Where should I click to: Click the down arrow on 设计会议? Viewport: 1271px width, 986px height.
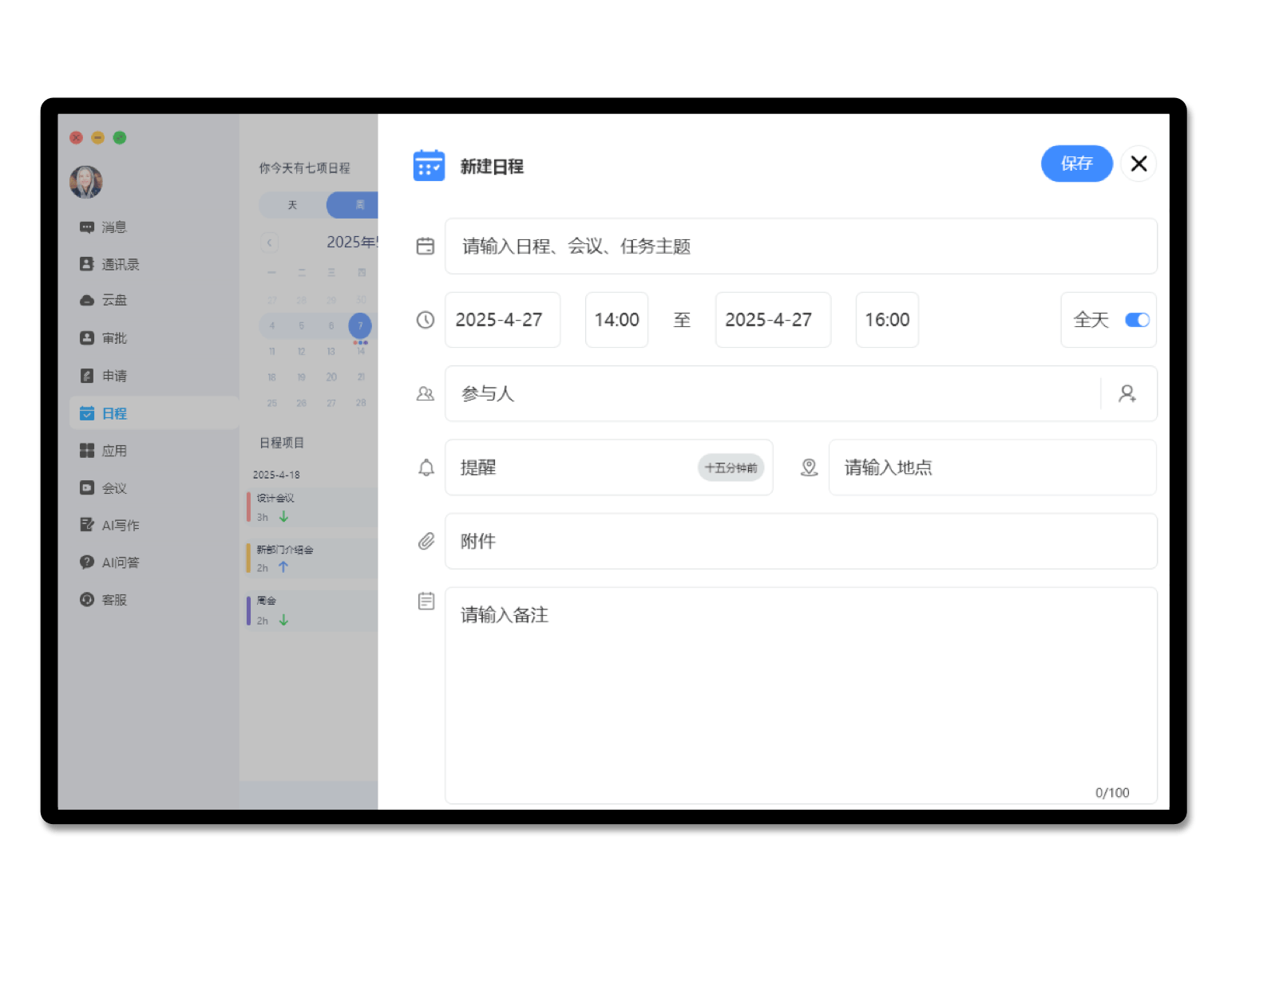[283, 517]
